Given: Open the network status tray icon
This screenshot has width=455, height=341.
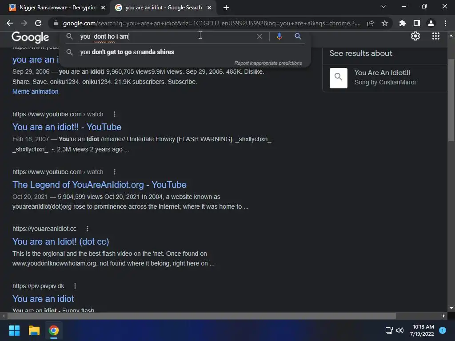Looking at the screenshot, I should point(389,330).
